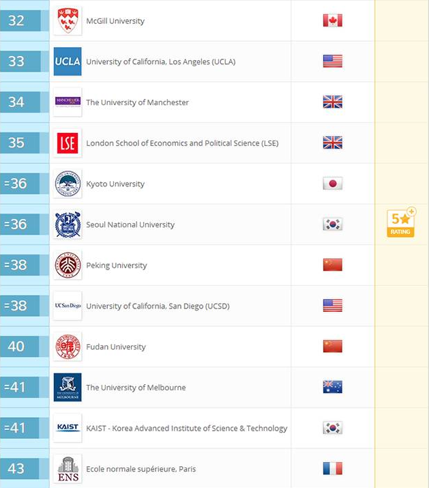Screen dimensions: 429x488
Task: Click the McGill University crest logo
Action: point(68,21)
